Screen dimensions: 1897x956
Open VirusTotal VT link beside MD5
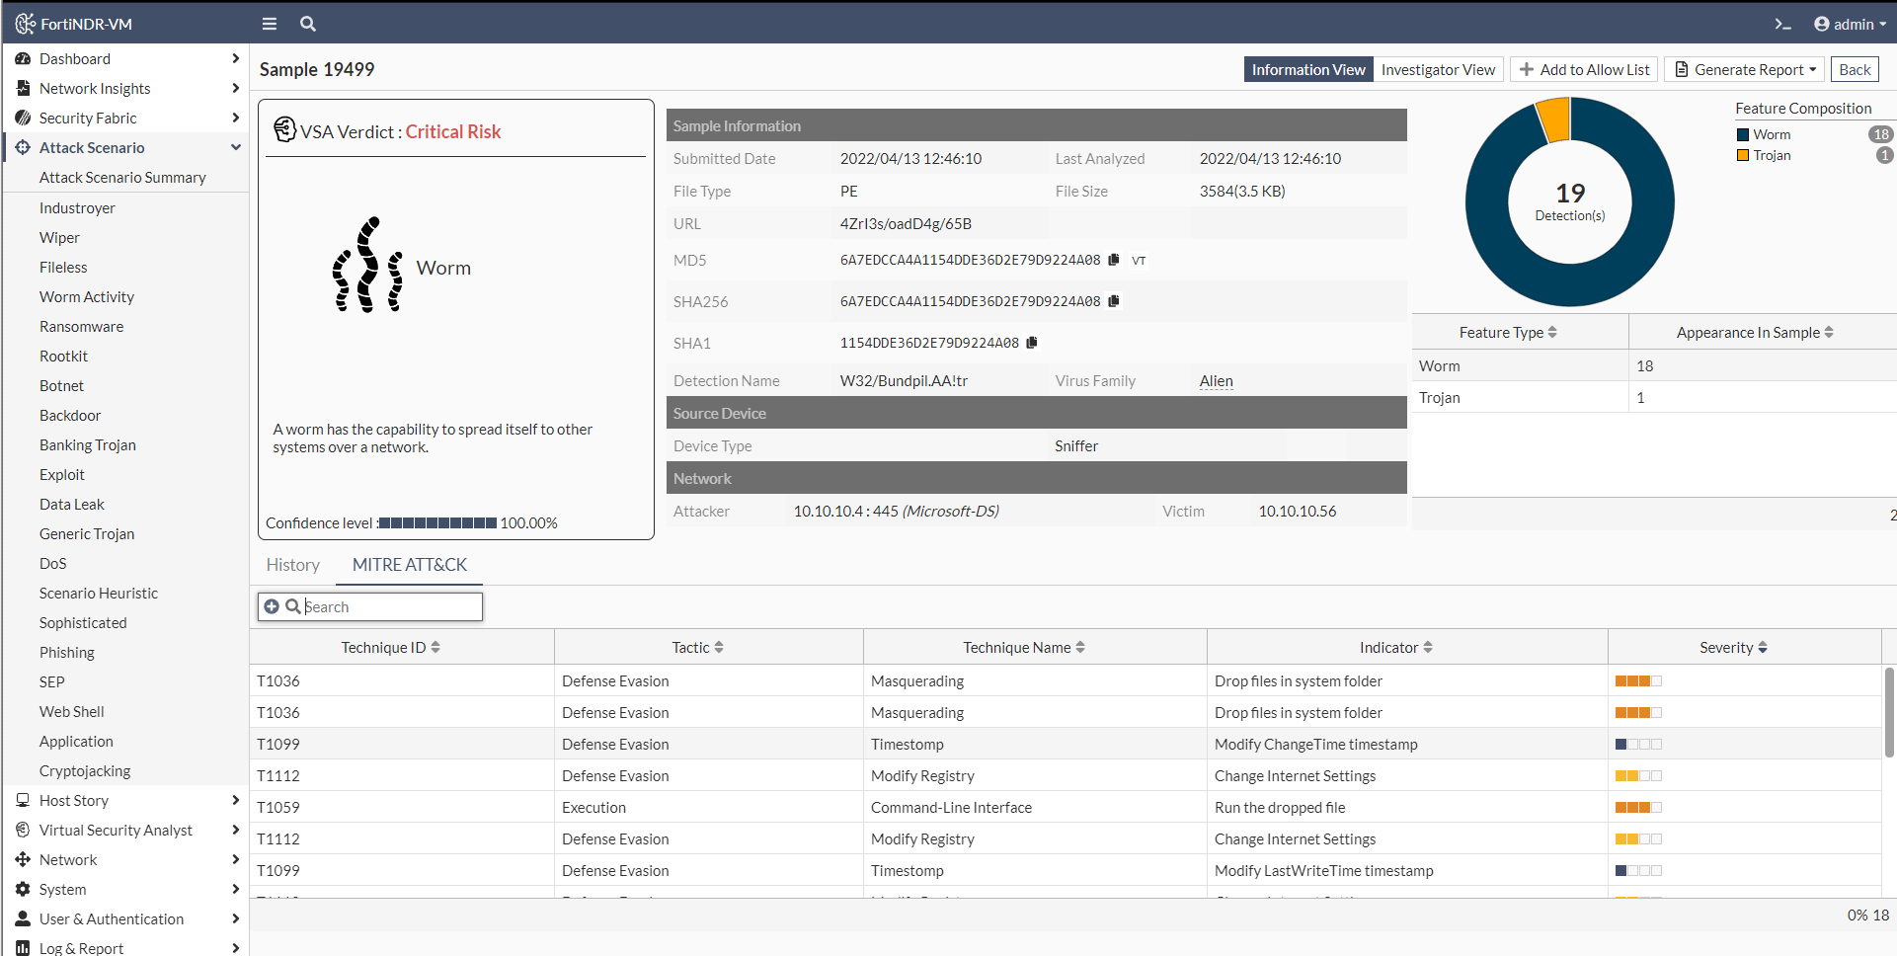tap(1139, 261)
